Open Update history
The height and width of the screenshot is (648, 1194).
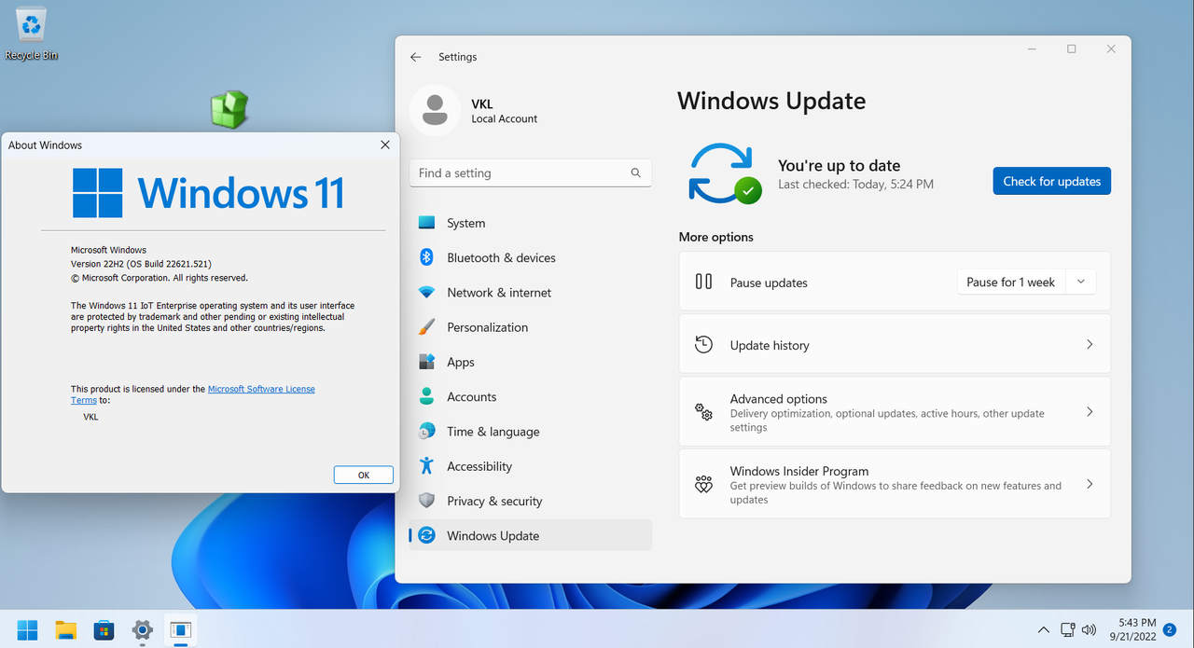(x=895, y=344)
